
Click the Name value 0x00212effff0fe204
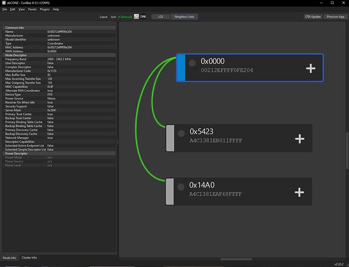pyautogui.click(x=60, y=32)
